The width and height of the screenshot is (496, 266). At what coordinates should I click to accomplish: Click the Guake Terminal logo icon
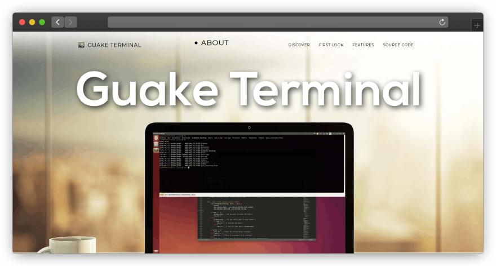pos(81,45)
